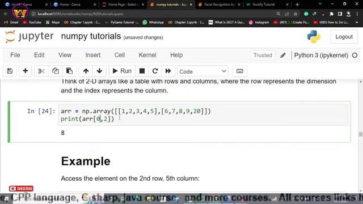
Task: Open Chapter 2.ipynb bookmark
Action: click(x=186, y=22)
